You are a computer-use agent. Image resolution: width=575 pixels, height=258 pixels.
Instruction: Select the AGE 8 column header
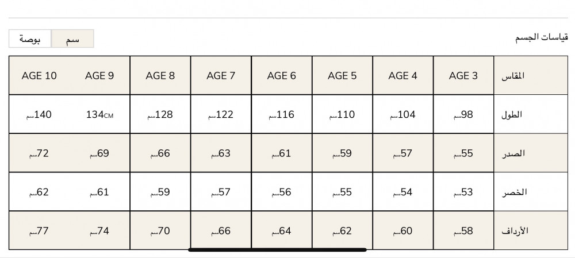pos(160,75)
